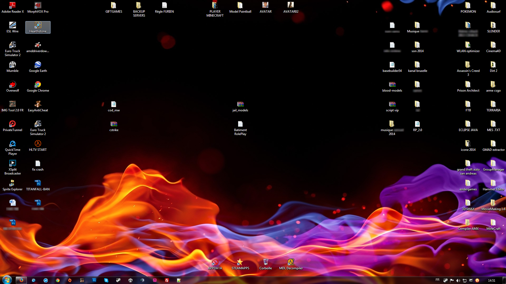Open the cstrike archive
Screen dimensions: 506x284
114,126
